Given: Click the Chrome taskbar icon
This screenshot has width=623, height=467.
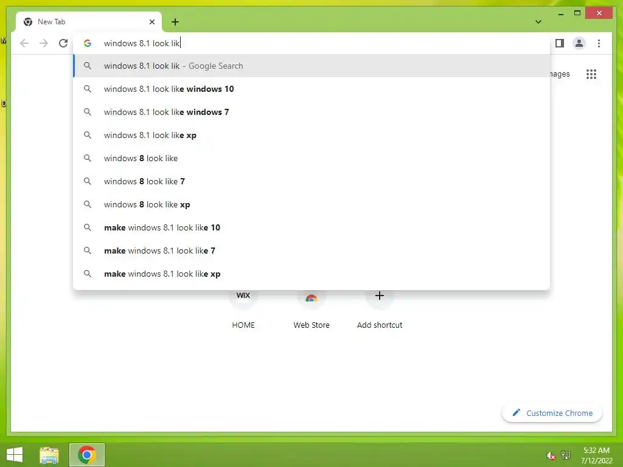Looking at the screenshot, I should pyautogui.click(x=86, y=455).
